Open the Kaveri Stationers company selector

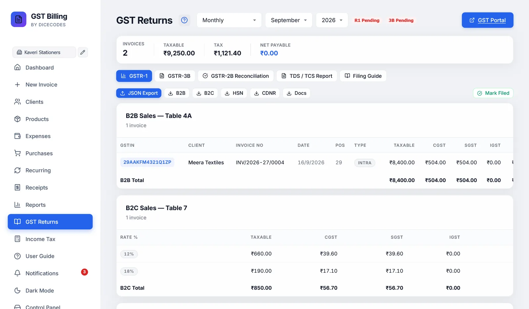[44, 52]
